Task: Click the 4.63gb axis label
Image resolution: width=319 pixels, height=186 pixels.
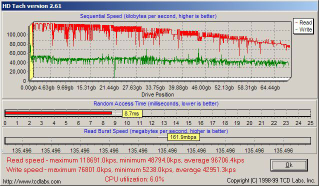Action: pyautogui.click(x=46, y=87)
